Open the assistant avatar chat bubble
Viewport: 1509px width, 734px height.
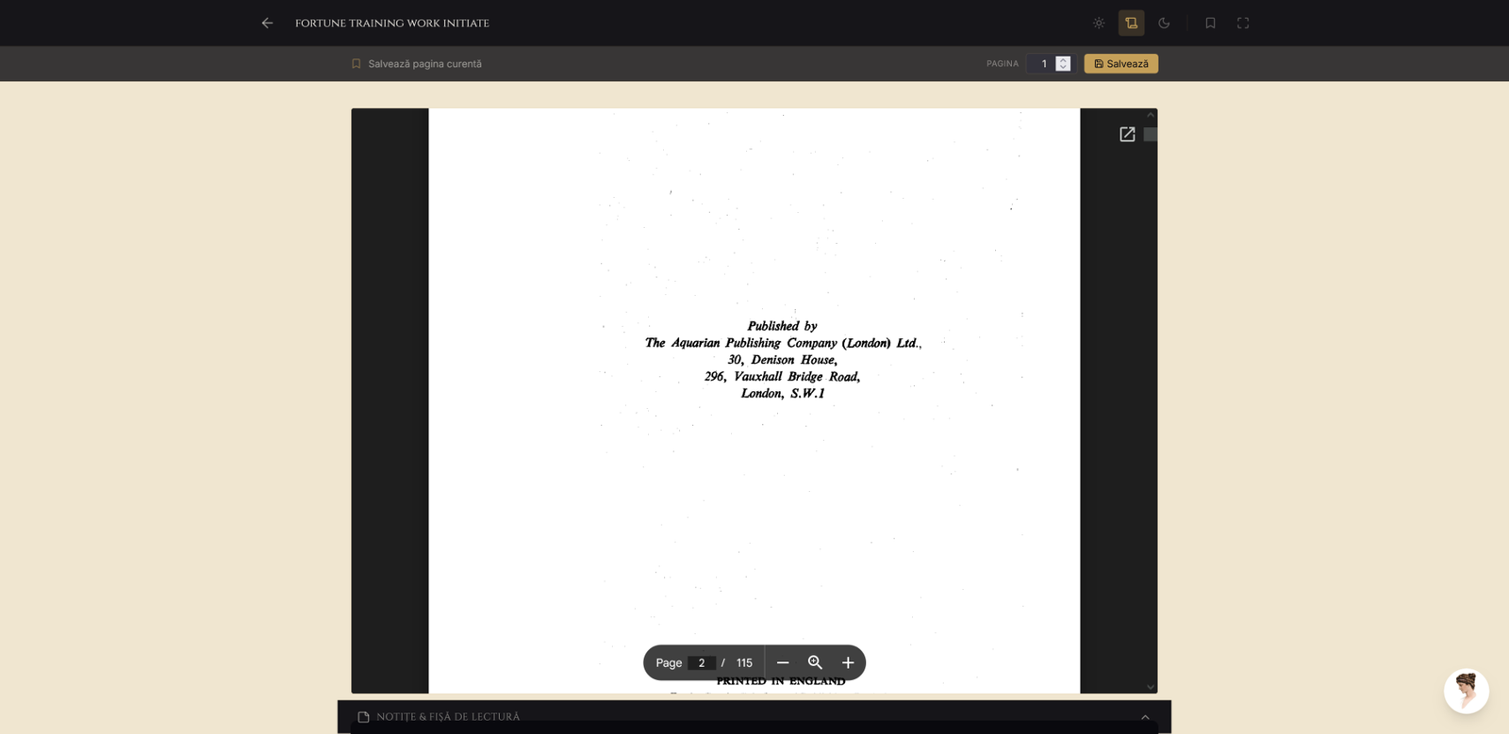pos(1467,692)
